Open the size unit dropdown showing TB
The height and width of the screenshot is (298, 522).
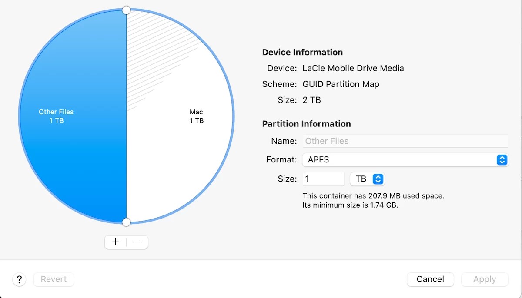pyautogui.click(x=368, y=179)
